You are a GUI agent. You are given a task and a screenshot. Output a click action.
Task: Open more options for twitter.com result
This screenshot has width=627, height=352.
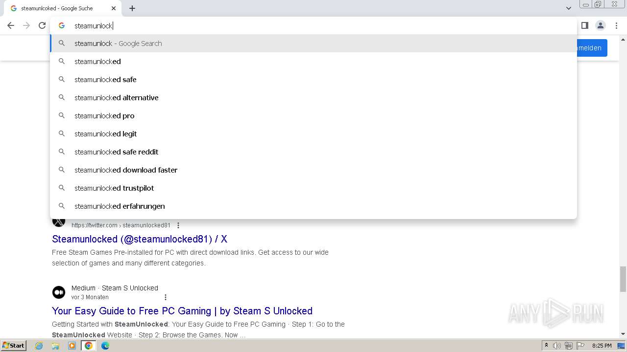coord(178,225)
